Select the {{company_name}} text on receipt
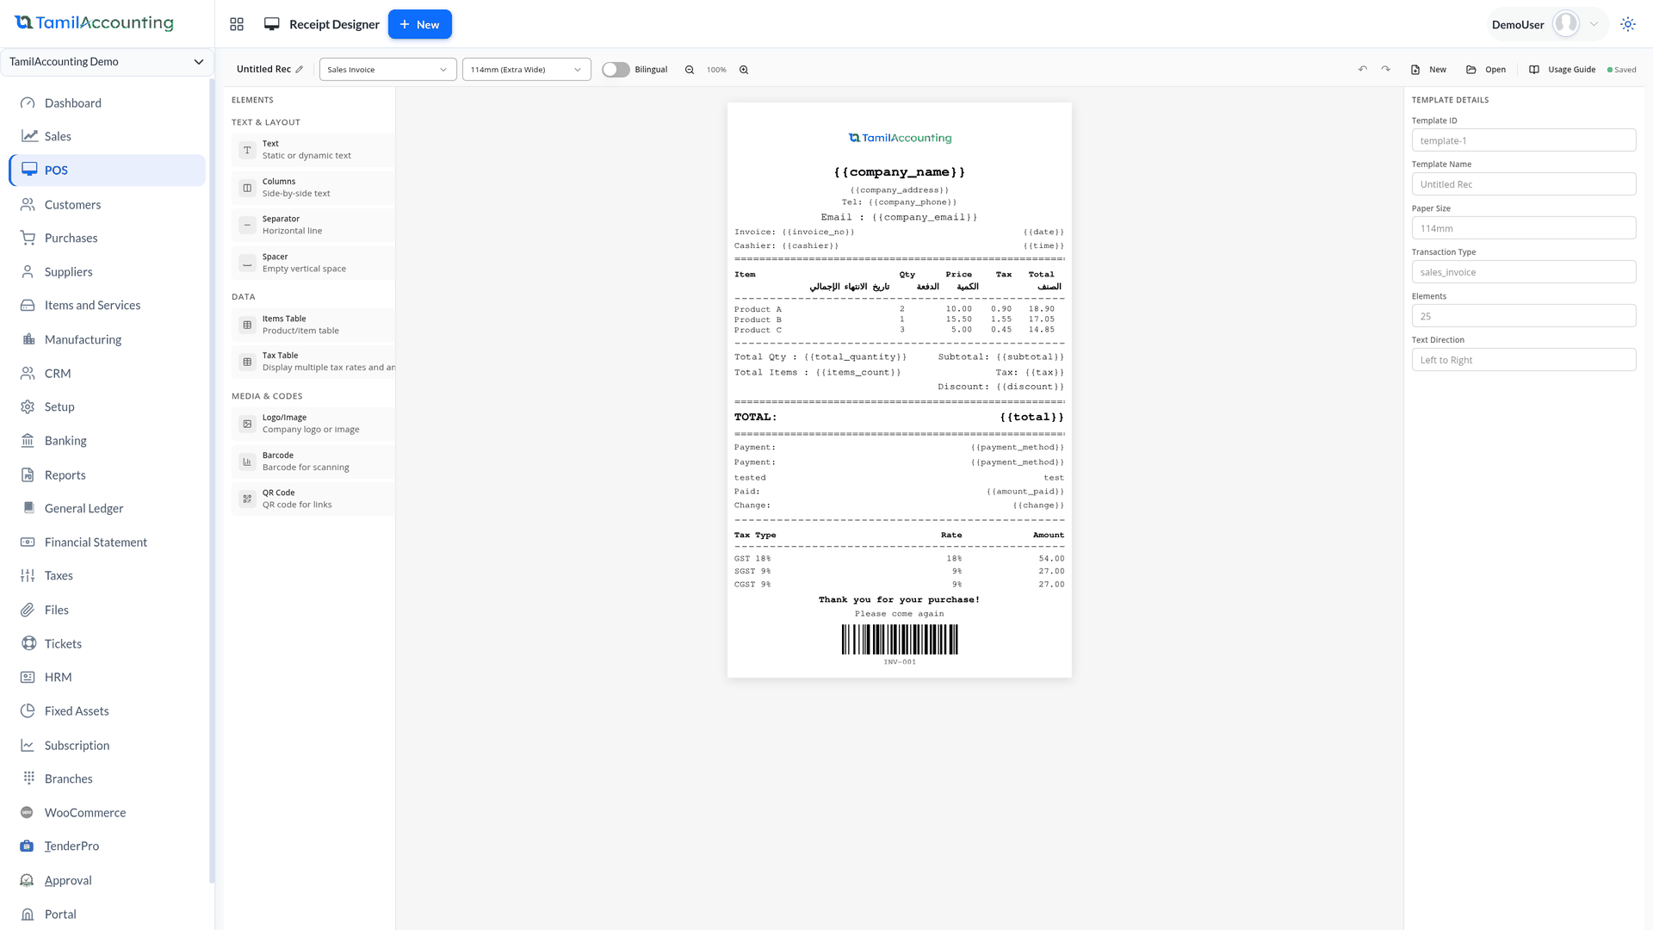The width and height of the screenshot is (1653, 930). pos(900,172)
